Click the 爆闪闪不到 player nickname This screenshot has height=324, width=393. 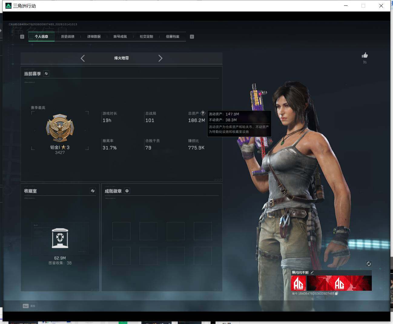coord(300,273)
